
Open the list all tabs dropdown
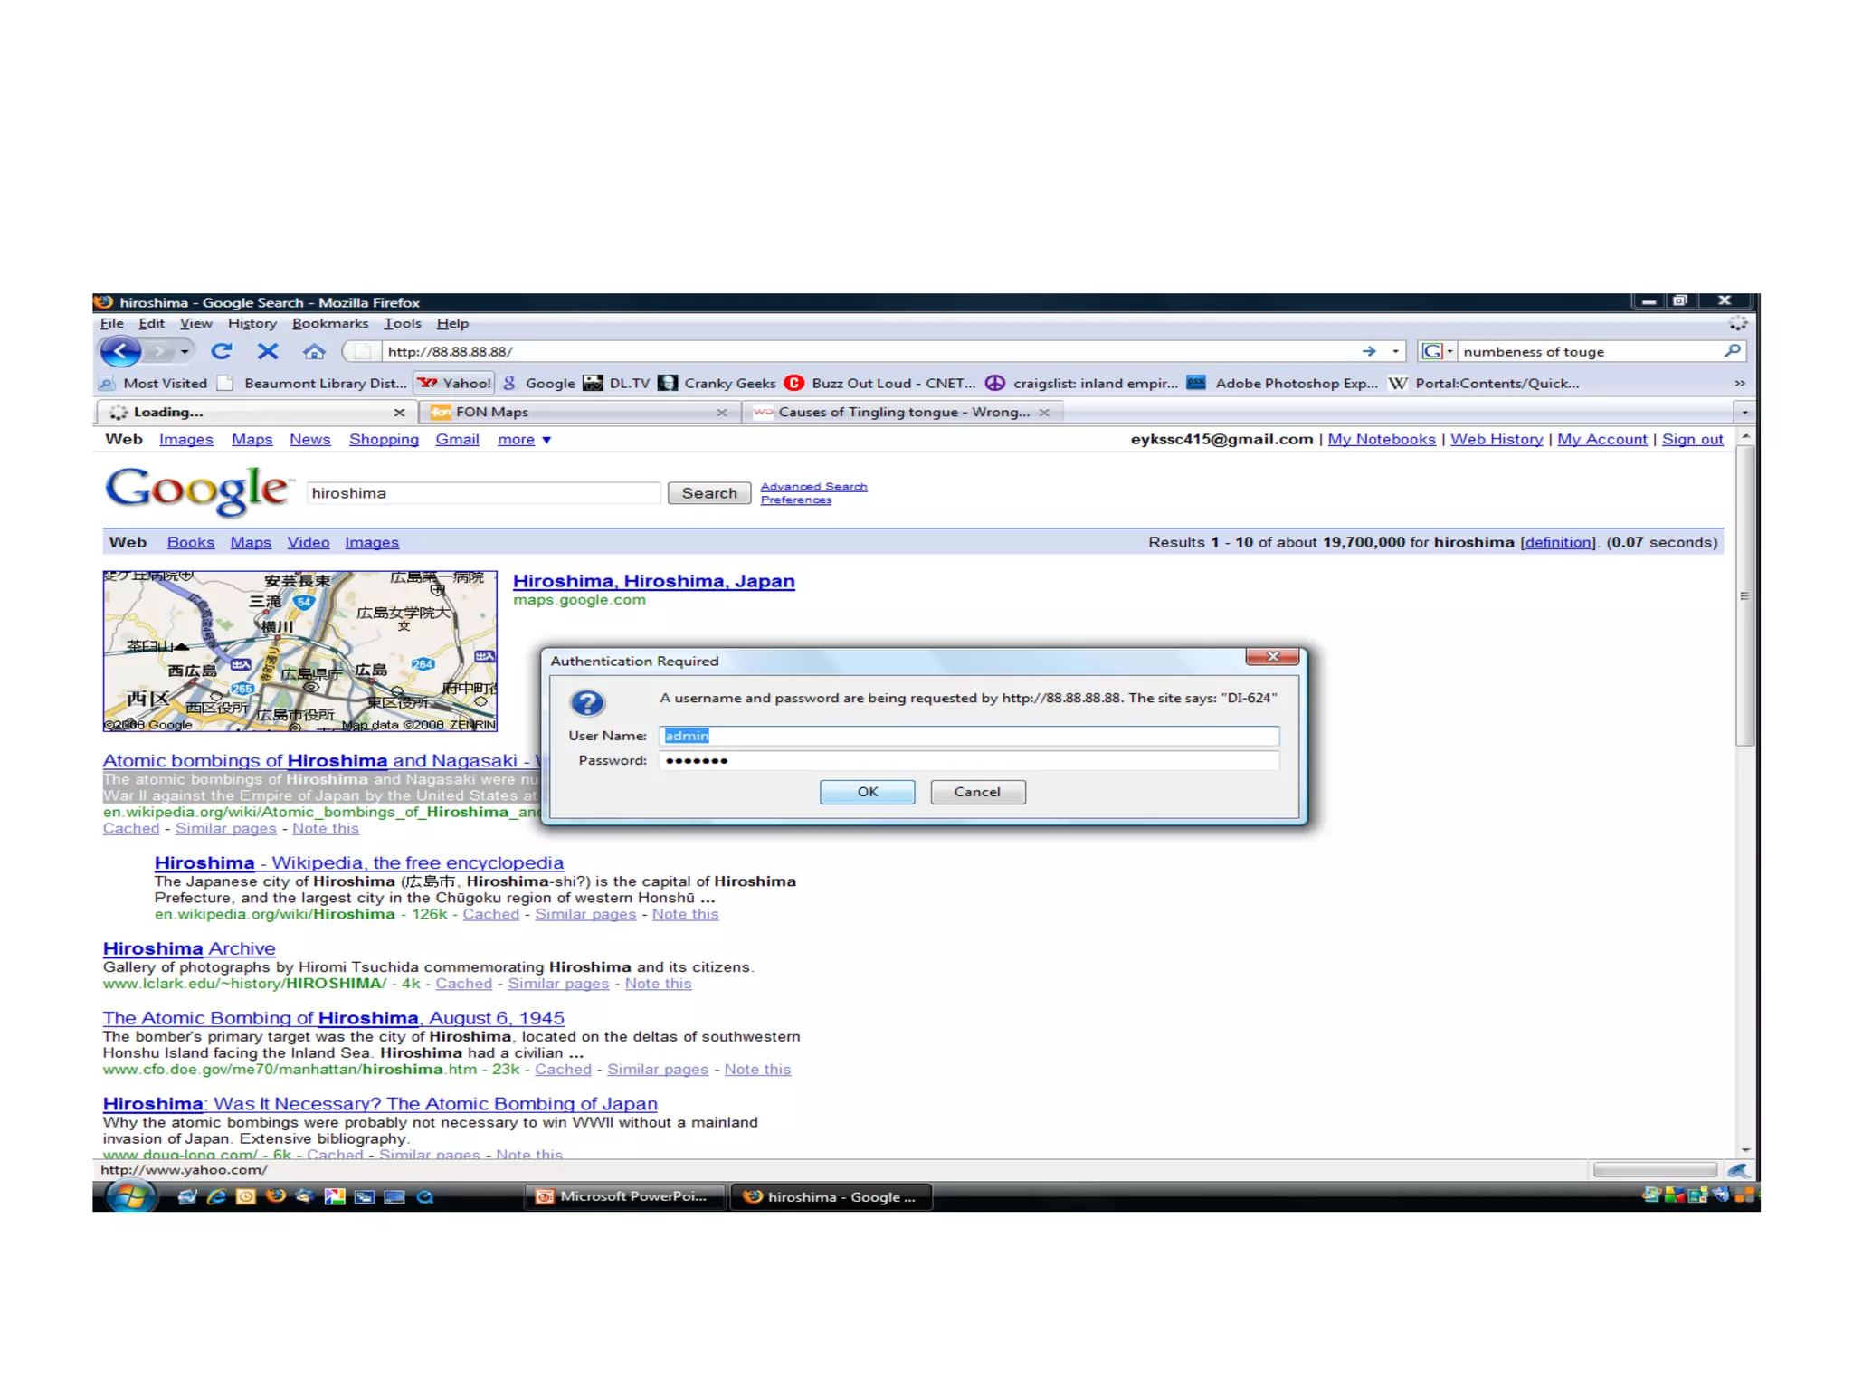tap(1744, 413)
